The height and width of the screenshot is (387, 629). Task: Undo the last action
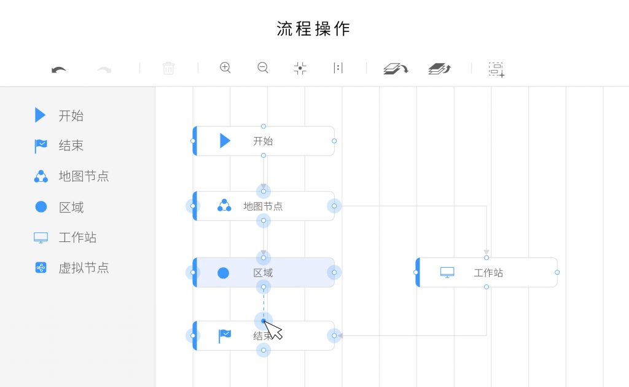(x=59, y=70)
